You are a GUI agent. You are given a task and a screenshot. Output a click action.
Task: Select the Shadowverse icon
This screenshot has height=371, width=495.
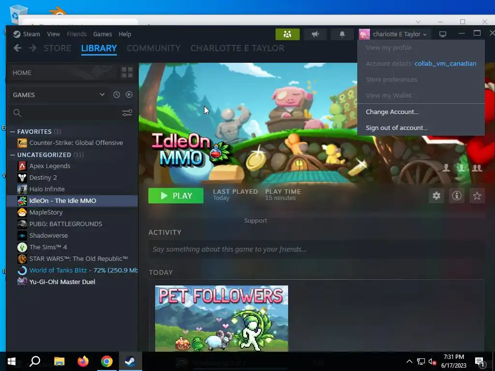coord(22,236)
